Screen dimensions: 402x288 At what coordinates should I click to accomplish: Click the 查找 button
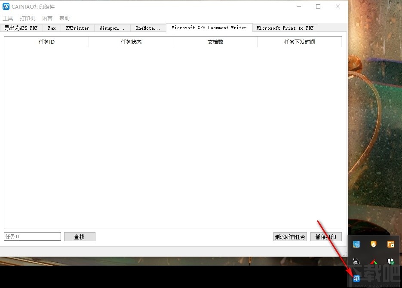click(80, 237)
